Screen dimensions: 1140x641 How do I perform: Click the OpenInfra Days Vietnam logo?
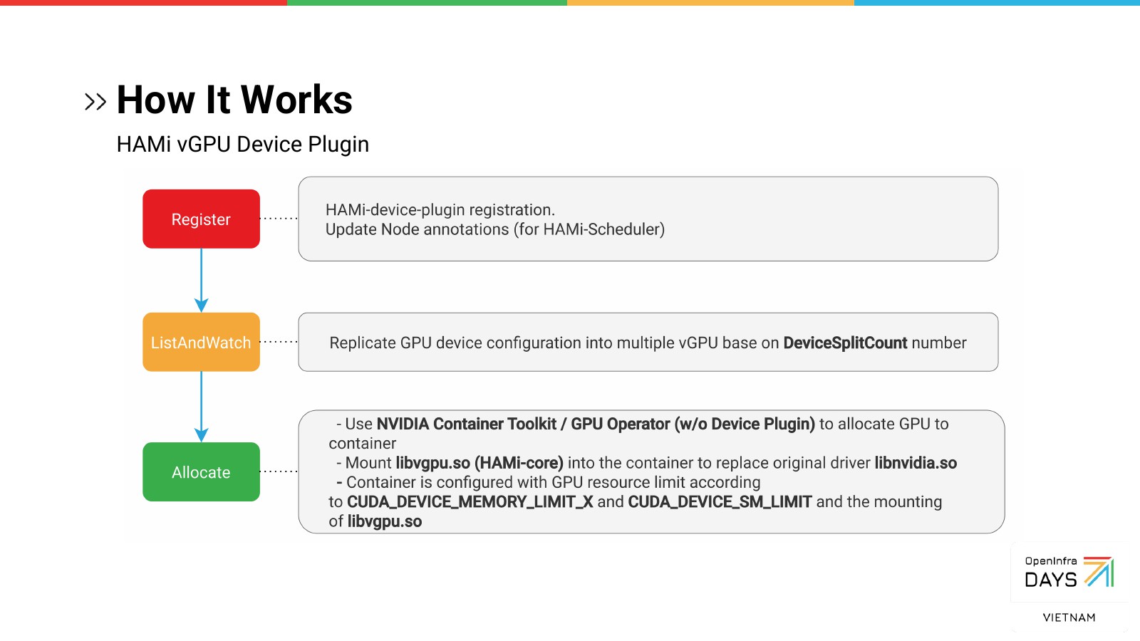click(1069, 588)
